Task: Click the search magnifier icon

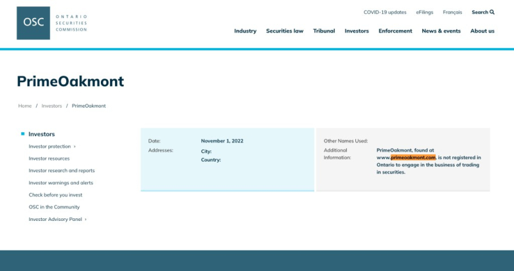Action: click(492, 12)
